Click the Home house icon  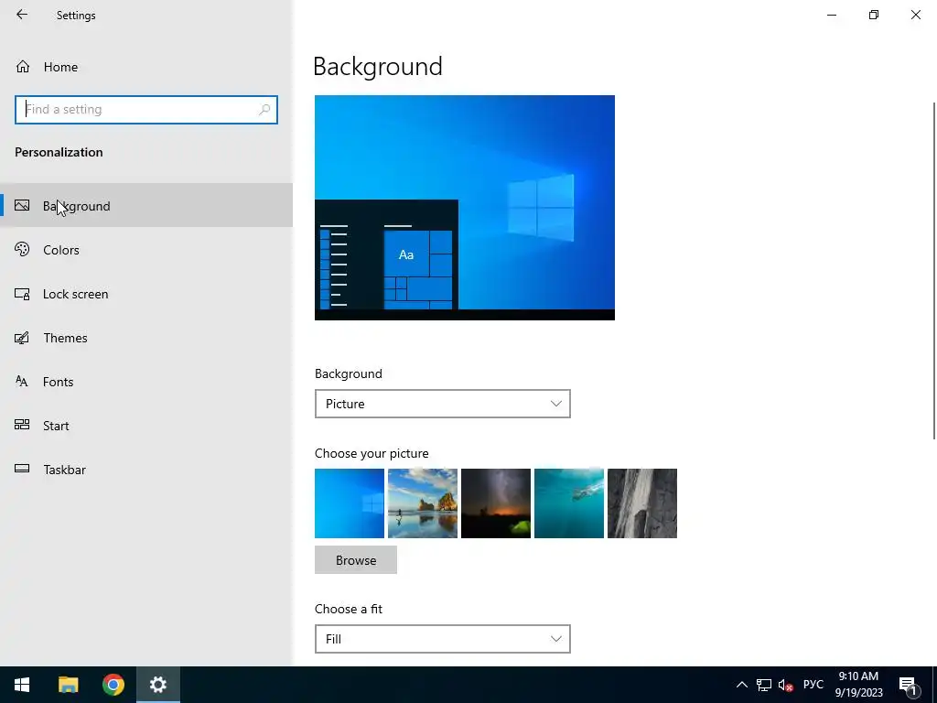coord(23,67)
